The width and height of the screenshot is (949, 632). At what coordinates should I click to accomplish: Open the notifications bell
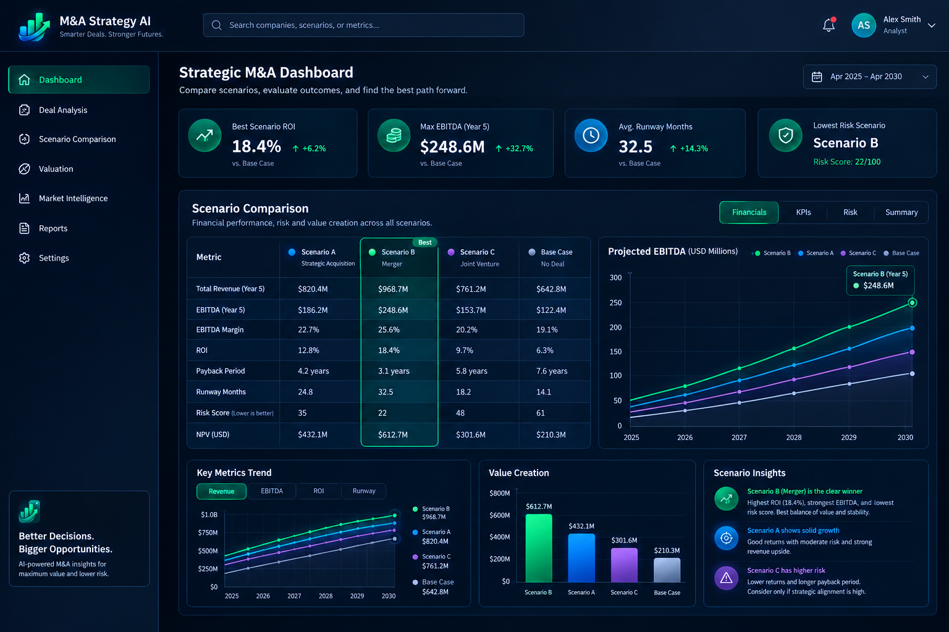tap(829, 25)
